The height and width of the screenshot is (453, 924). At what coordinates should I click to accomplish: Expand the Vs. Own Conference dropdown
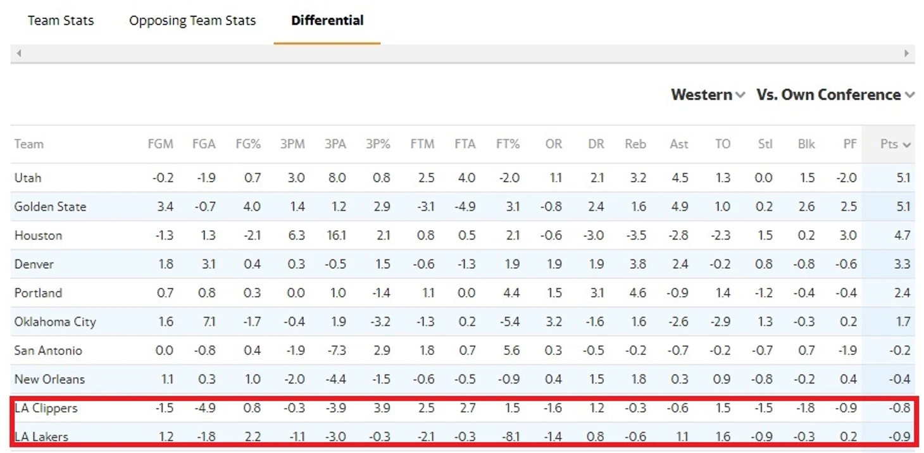[x=835, y=95]
